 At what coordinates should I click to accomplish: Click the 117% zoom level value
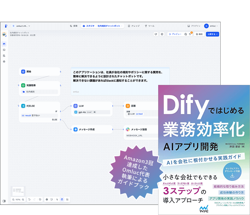click(18, 200)
